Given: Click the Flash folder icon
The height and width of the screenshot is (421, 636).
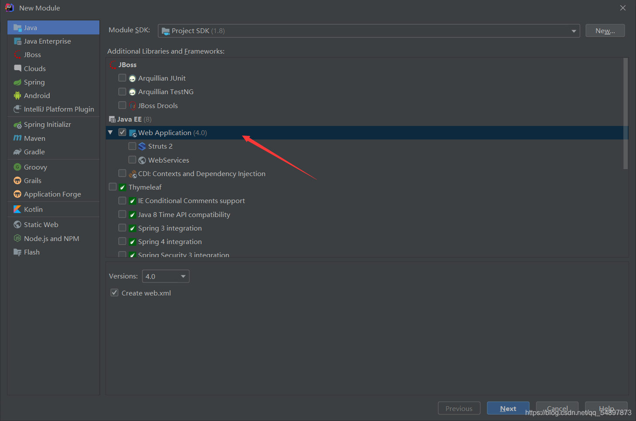Looking at the screenshot, I should click(x=17, y=252).
